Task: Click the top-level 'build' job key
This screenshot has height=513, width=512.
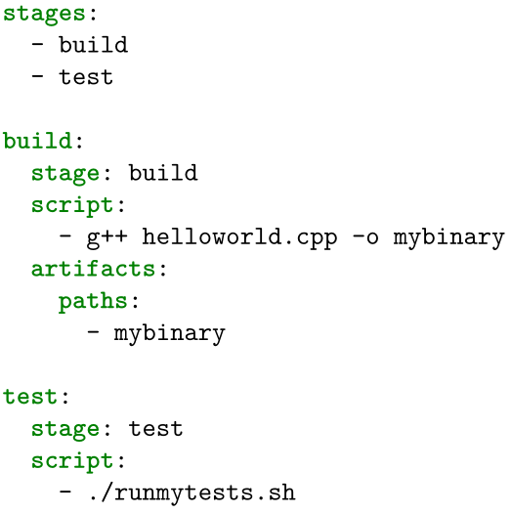Action: click(37, 140)
